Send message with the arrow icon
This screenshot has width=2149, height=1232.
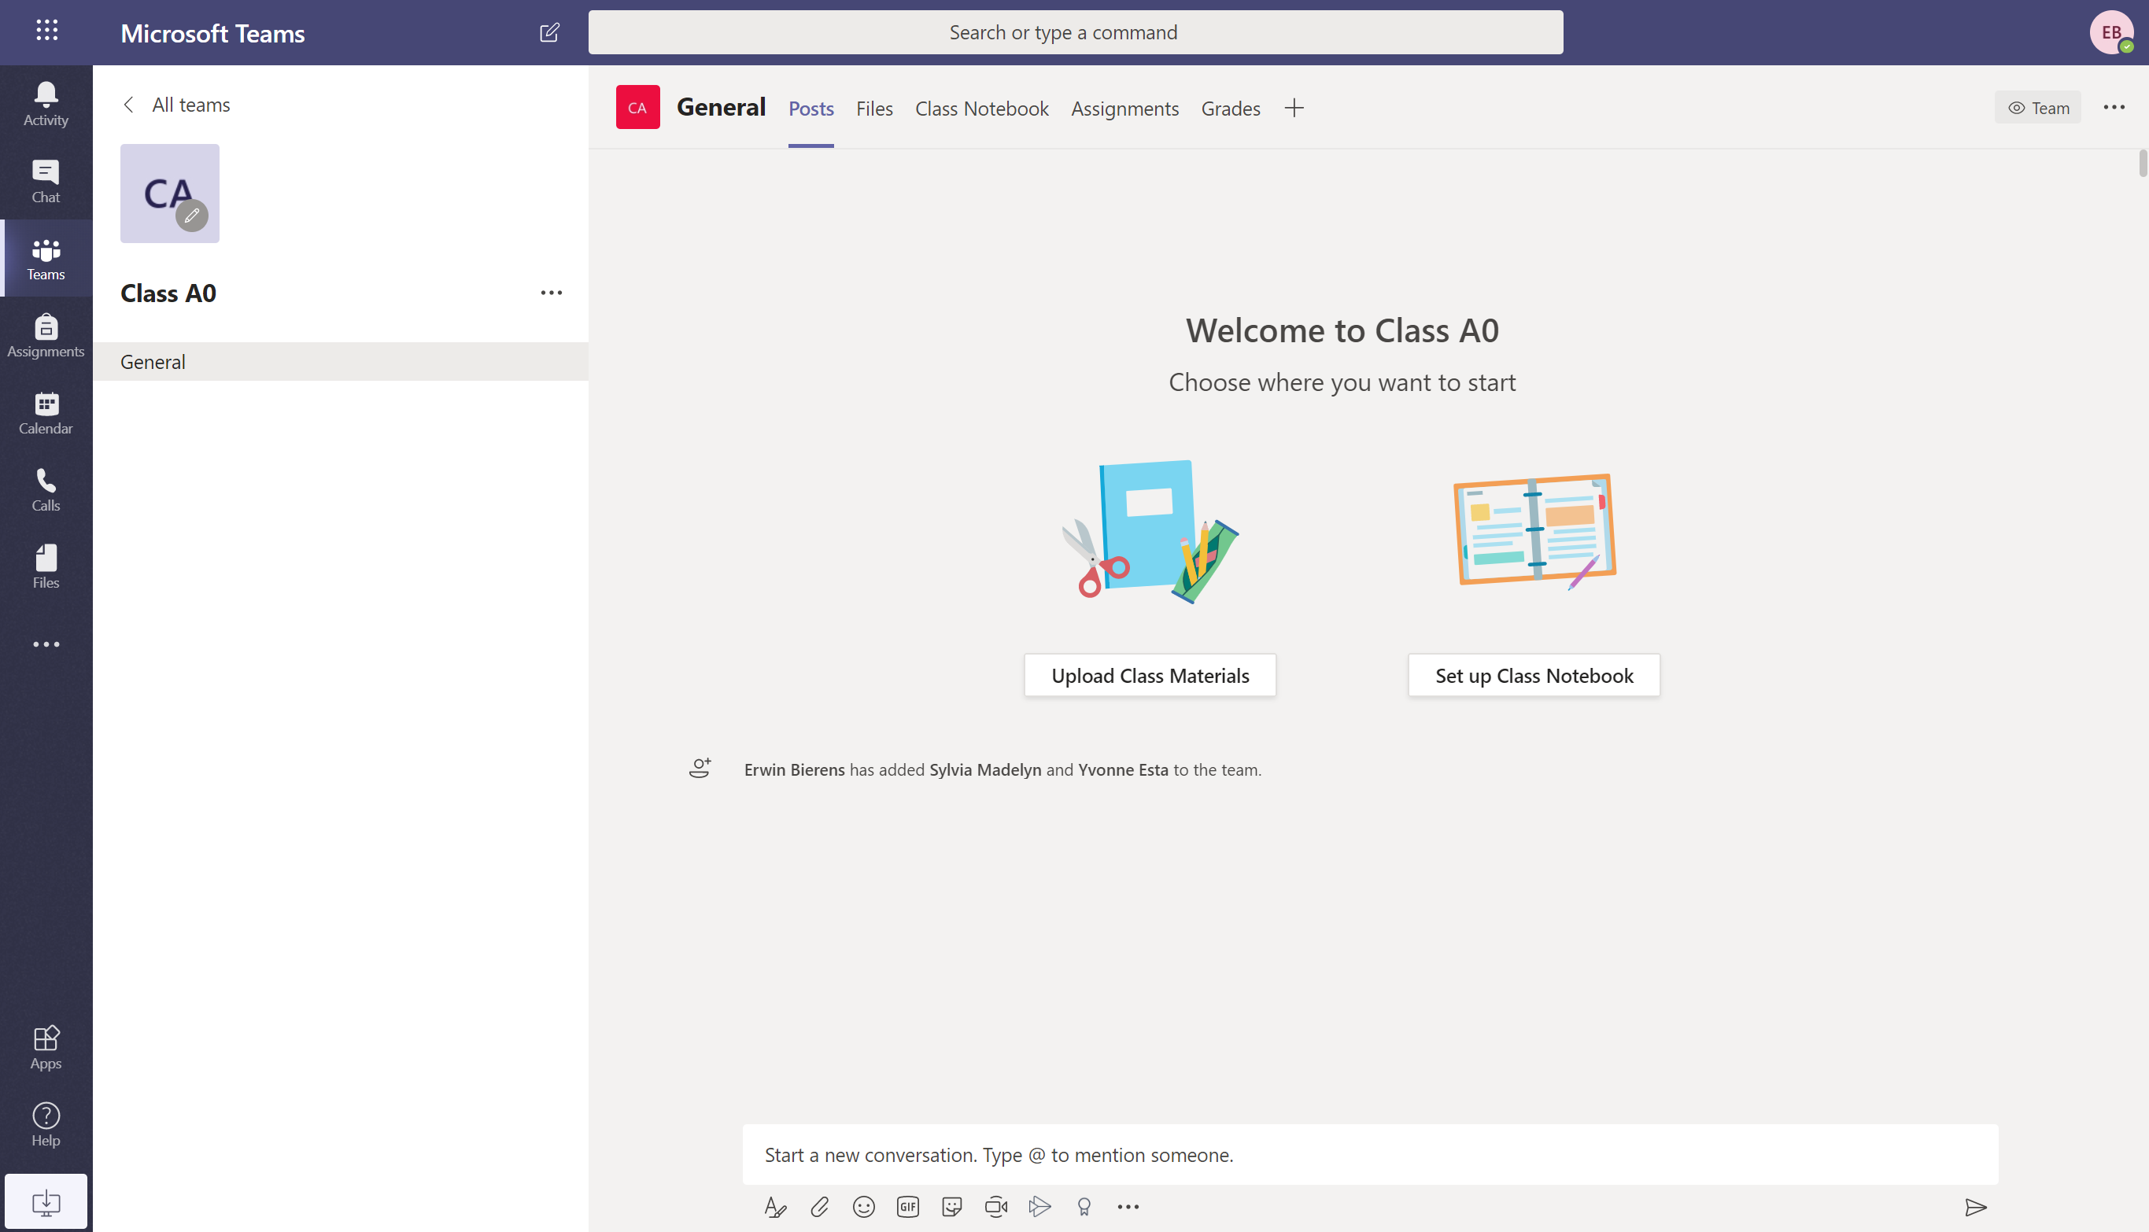[x=1976, y=1207]
